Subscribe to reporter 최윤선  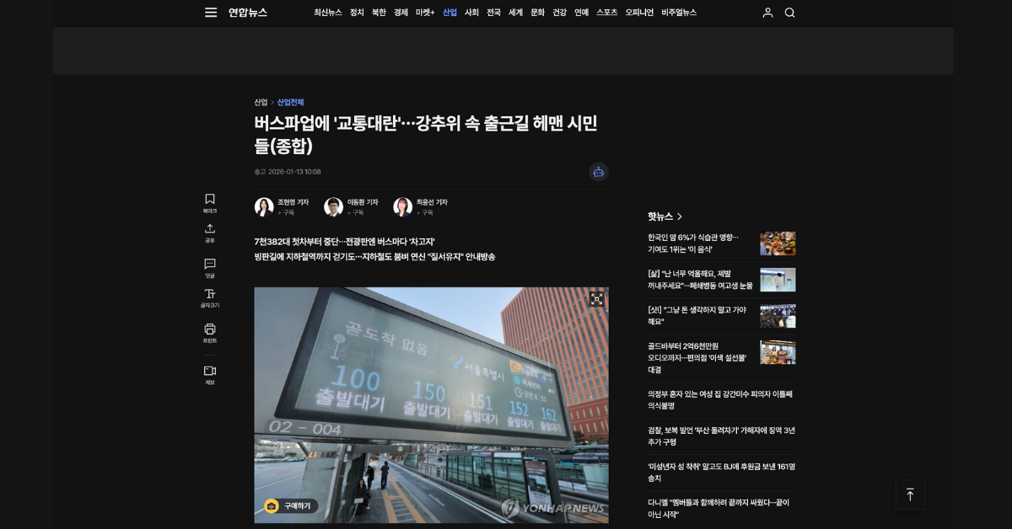(x=426, y=213)
